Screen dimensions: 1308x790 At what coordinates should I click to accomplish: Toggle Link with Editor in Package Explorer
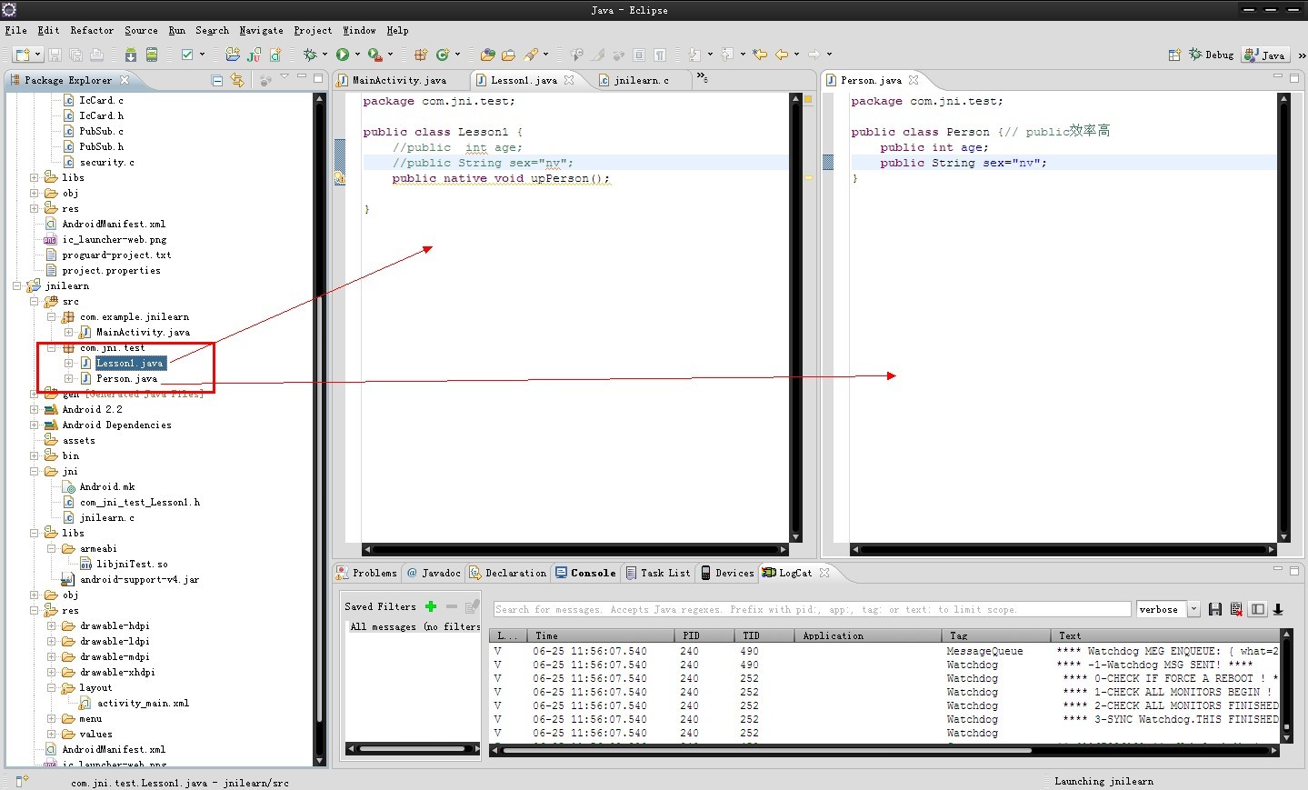pos(237,80)
